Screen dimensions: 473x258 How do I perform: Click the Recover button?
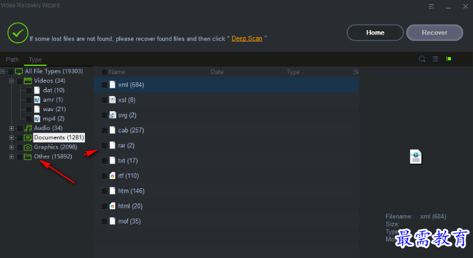tap(435, 33)
